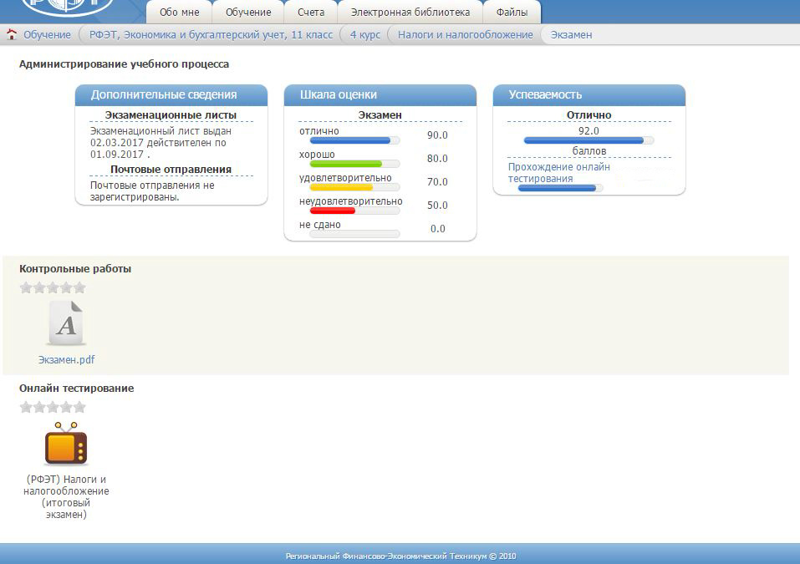The height and width of the screenshot is (564, 800).
Task: Open the Обо мне tab
Action: pos(179,13)
